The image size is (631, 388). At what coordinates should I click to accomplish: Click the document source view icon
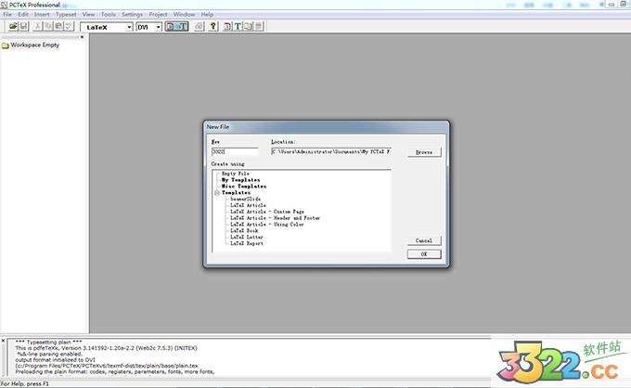click(x=227, y=27)
